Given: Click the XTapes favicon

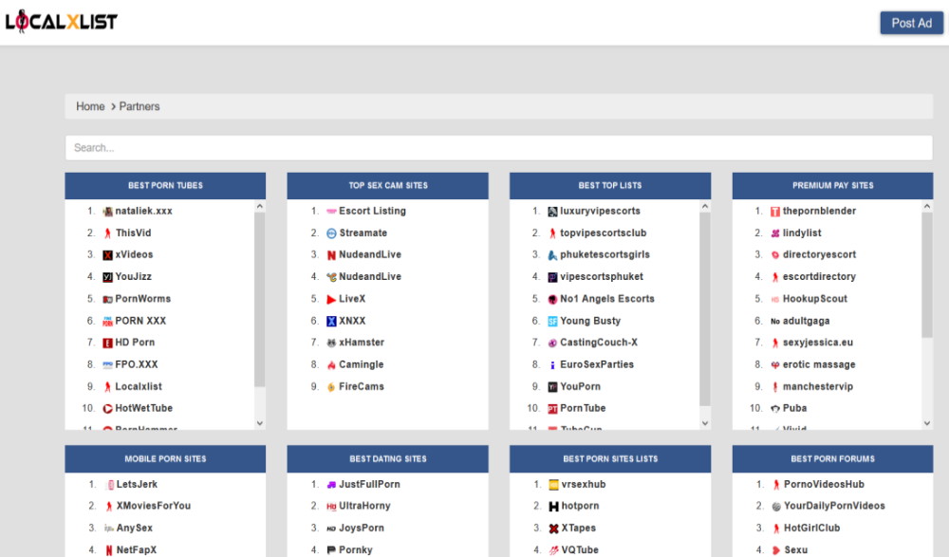Looking at the screenshot, I should coord(553,529).
